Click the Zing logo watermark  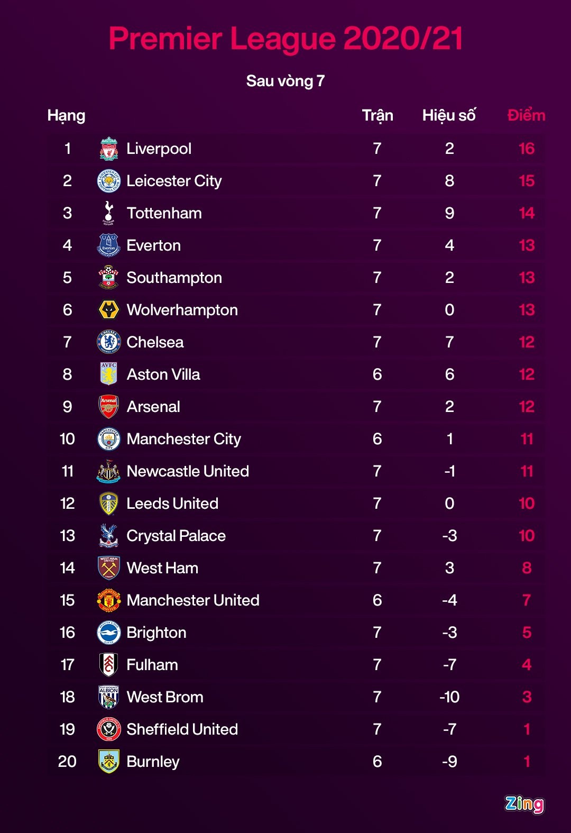524,804
